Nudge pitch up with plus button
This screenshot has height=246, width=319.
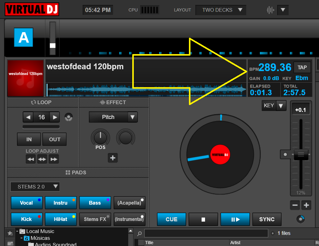click(306, 205)
